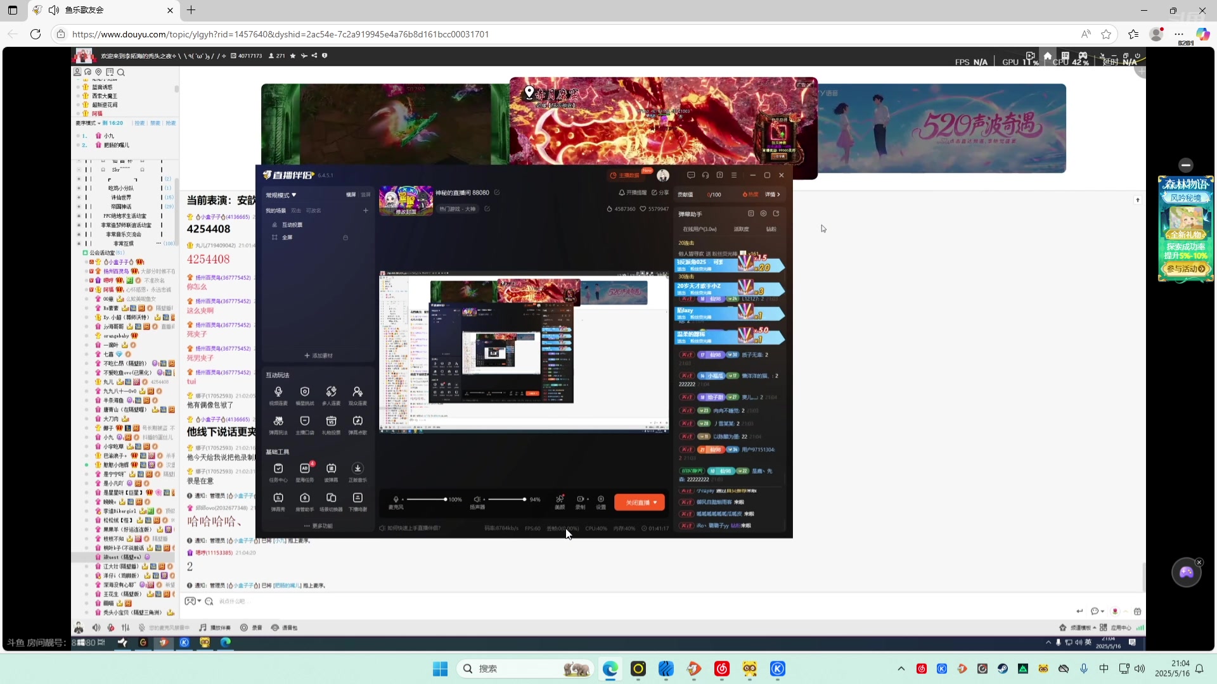Mute the microphone icon in stream controls
Screen dimensions: 1217x684
(396, 499)
